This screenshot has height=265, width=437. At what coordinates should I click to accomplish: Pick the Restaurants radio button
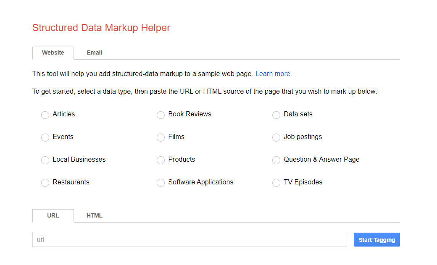point(45,183)
